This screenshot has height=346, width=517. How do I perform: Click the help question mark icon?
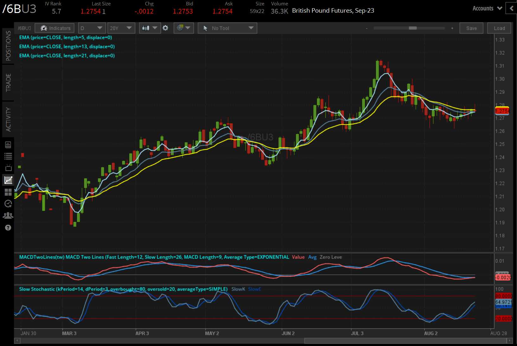(x=8, y=228)
